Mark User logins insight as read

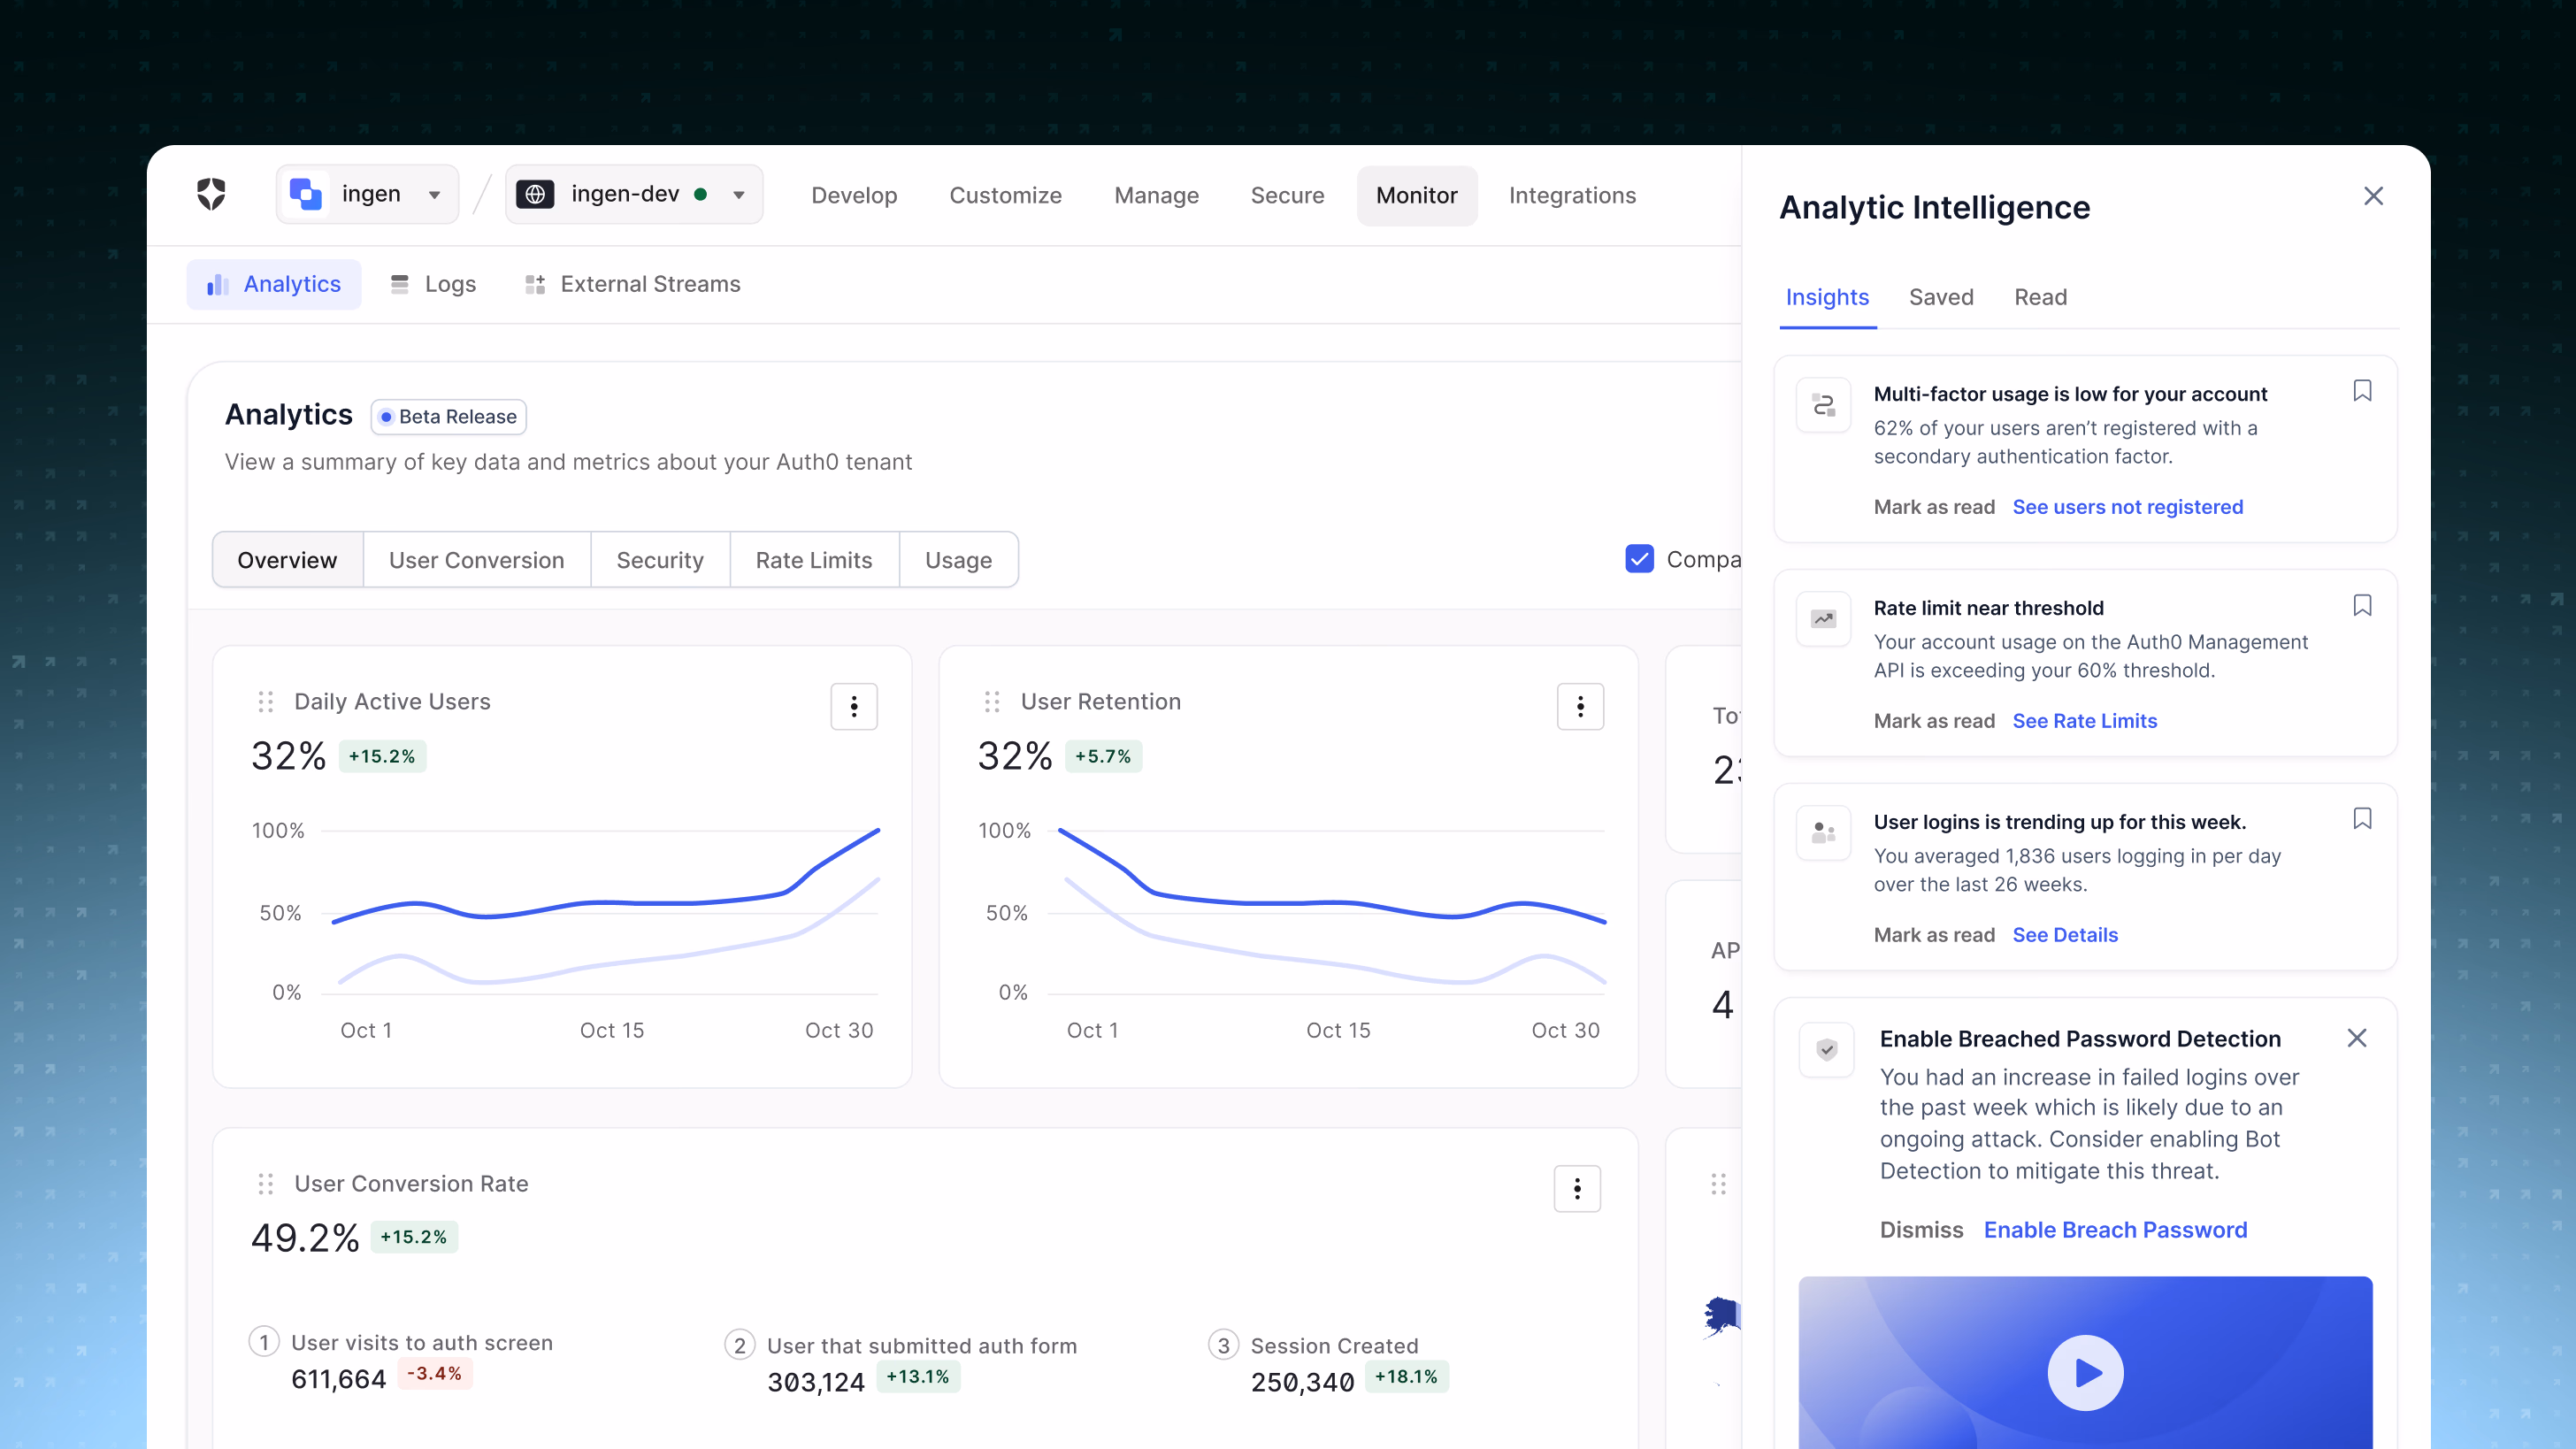[1933, 935]
